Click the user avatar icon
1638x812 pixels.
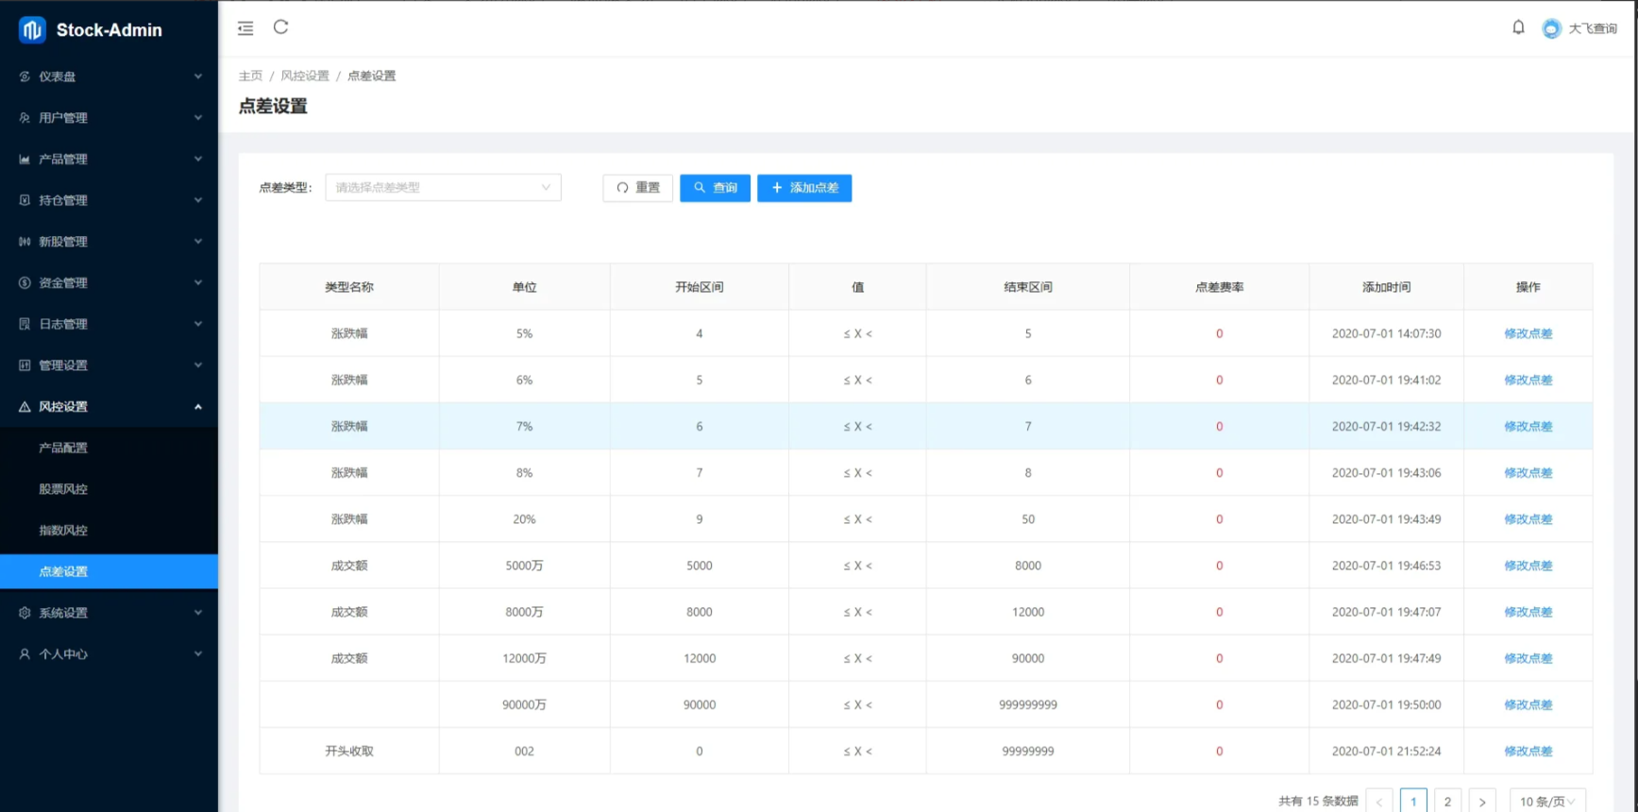pyautogui.click(x=1551, y=29)
